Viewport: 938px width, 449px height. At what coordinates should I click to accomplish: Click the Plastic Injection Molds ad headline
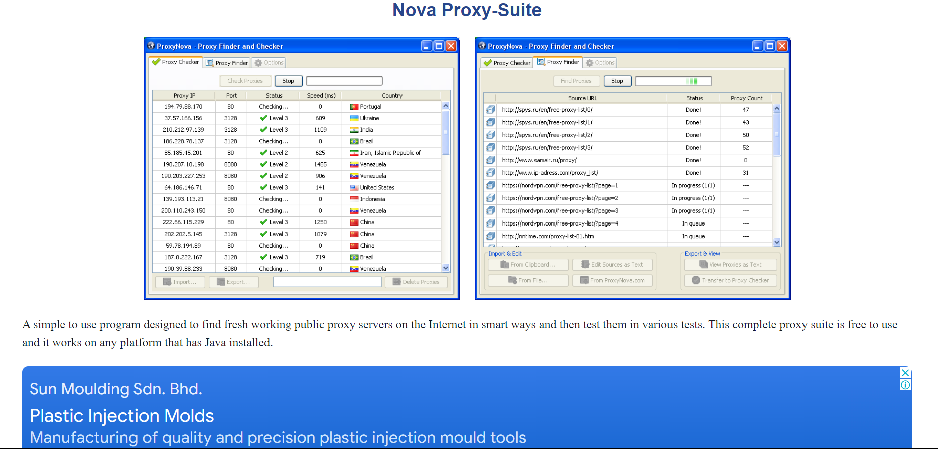pyautogui.click(x=122, y=416)
